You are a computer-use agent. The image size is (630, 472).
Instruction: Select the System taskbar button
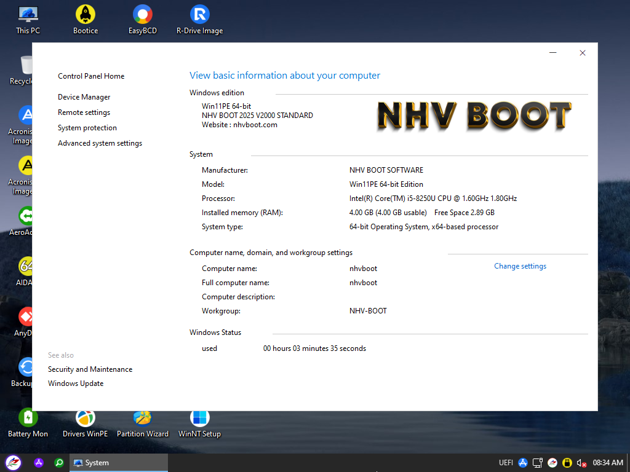point(118,463)
